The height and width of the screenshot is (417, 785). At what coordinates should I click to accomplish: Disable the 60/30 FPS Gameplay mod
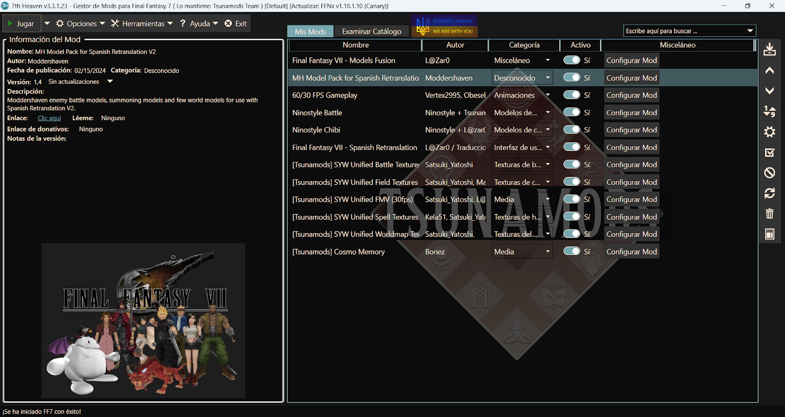pos(572,95)
